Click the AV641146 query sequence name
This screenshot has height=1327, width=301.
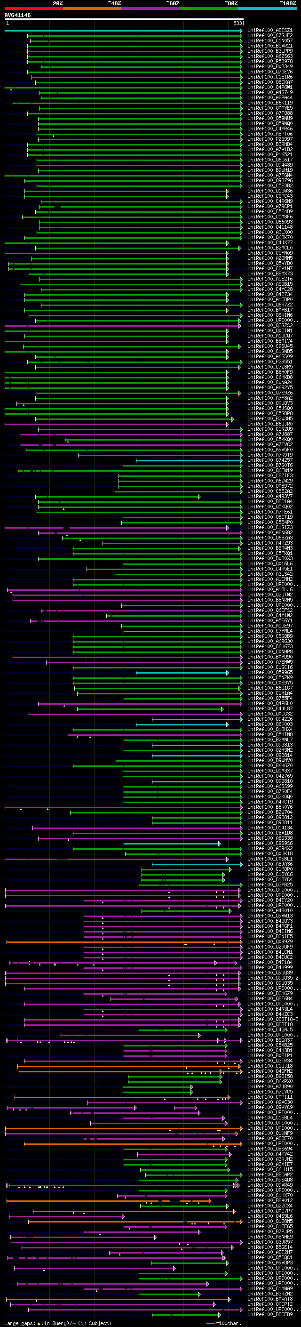pyautogui.click(x=17, y=15)
